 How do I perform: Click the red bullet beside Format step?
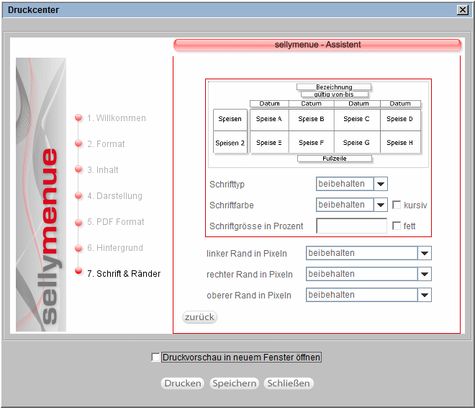[78, 144]
